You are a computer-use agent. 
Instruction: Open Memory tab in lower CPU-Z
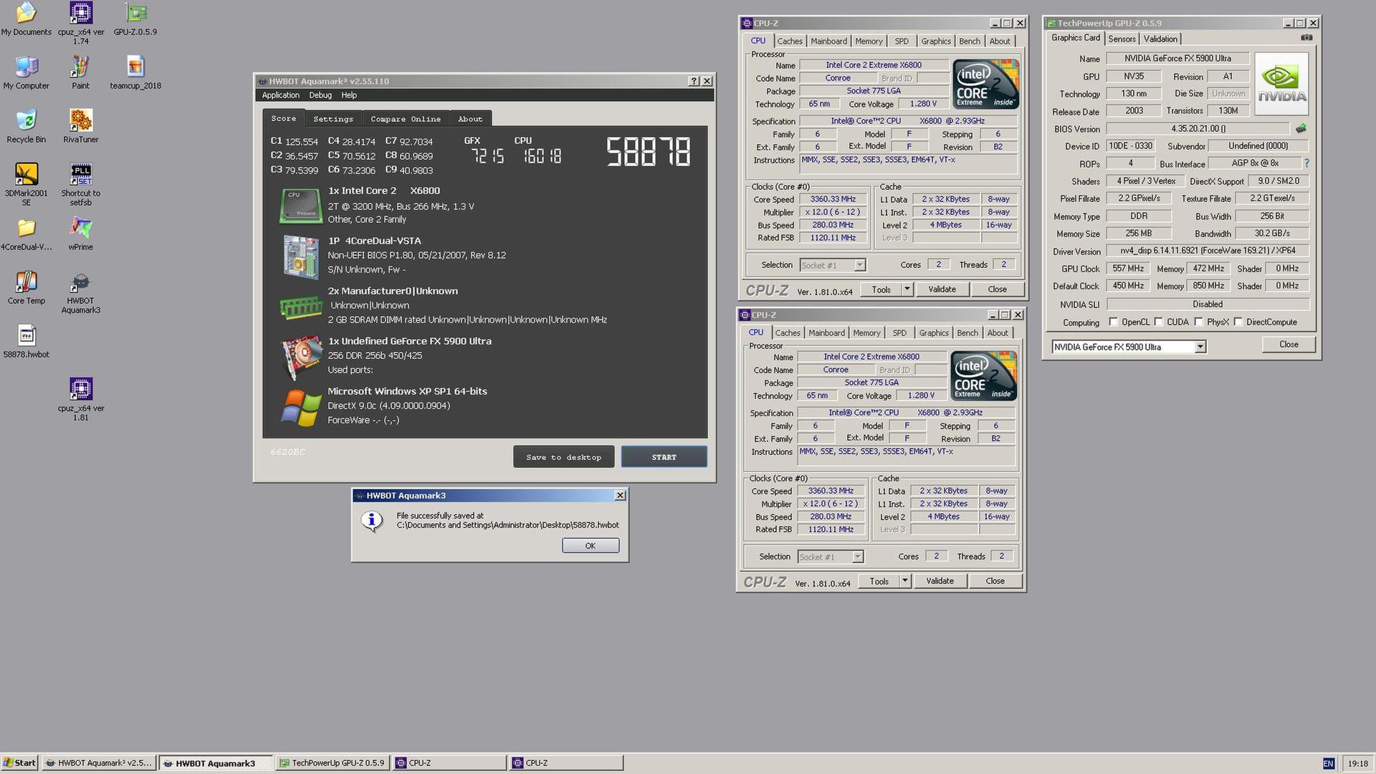click(x=866, y=333)
